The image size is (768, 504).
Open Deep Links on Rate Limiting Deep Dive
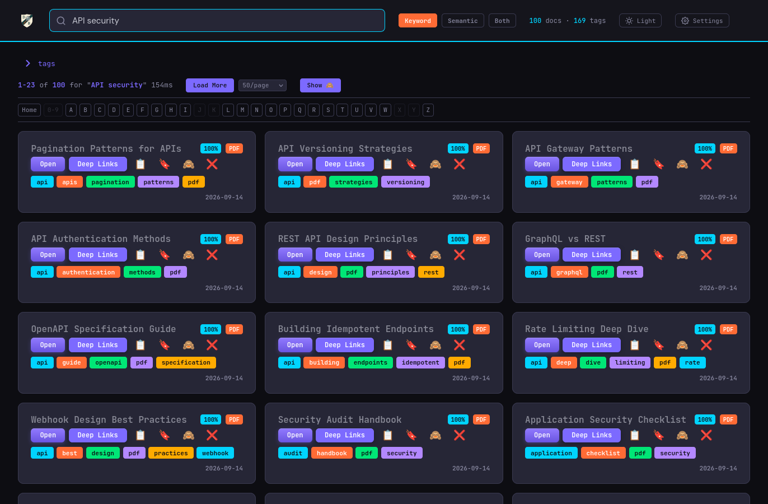coord(592,345)
